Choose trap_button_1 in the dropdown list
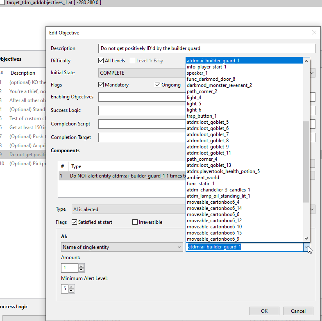Viewport: 322px width, 321px height. pyautogui.click(x=202, y=116)
